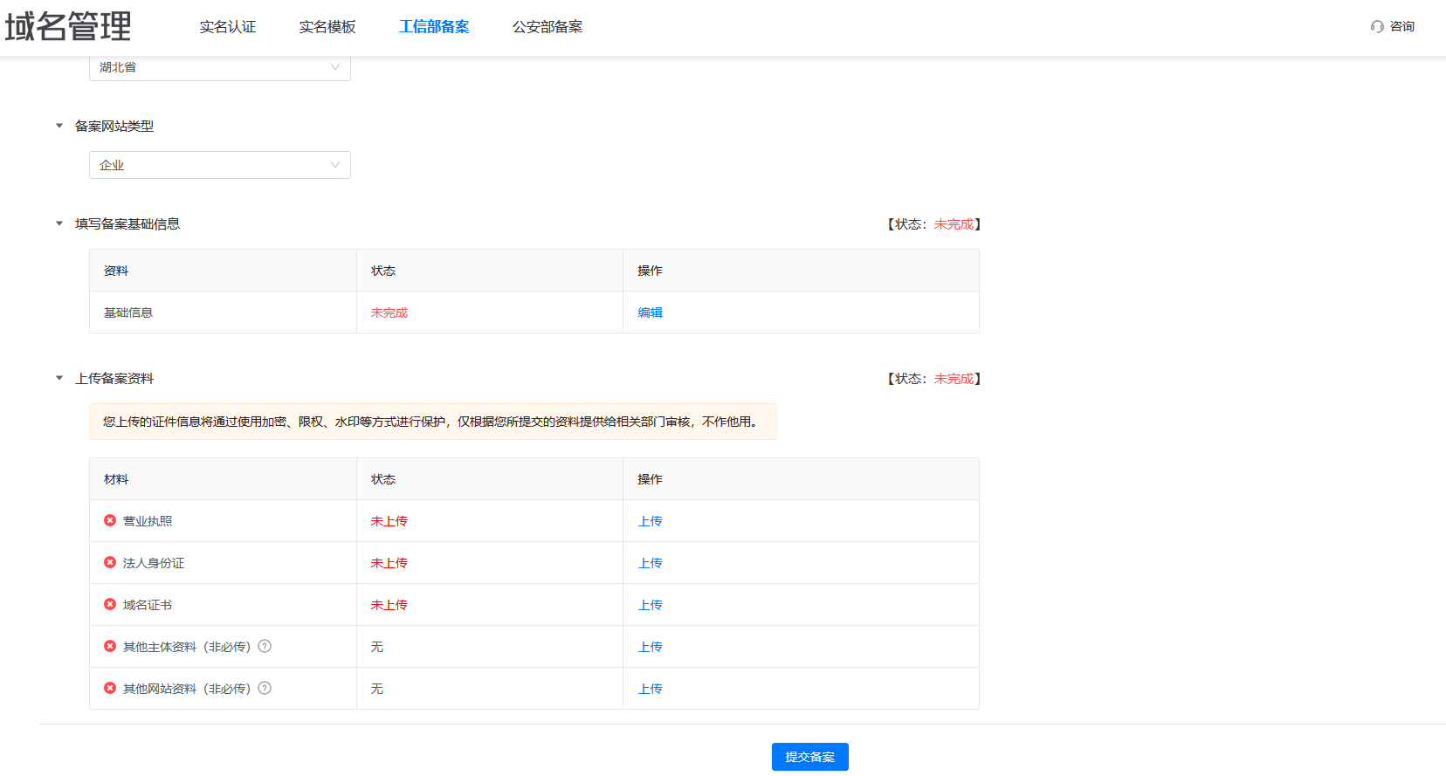Upload 其他网站资料 file
Screen dimensions: 1446x776
point(651,689)
